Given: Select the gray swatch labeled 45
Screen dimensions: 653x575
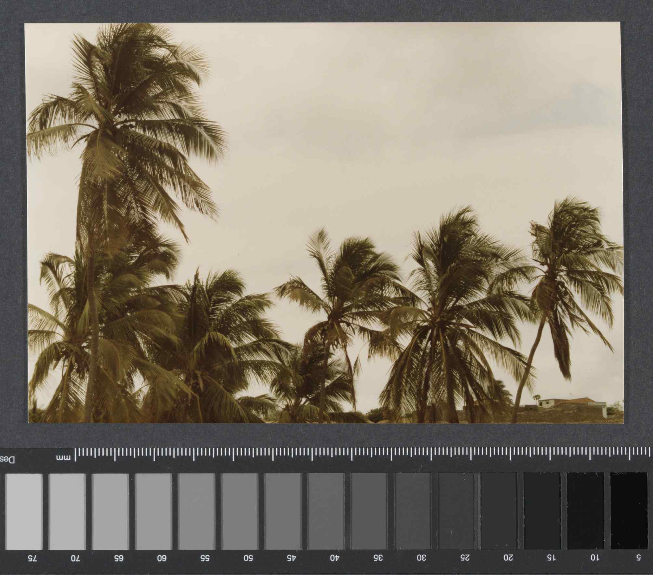Looking at the screenshot, I should coord(283,512).
